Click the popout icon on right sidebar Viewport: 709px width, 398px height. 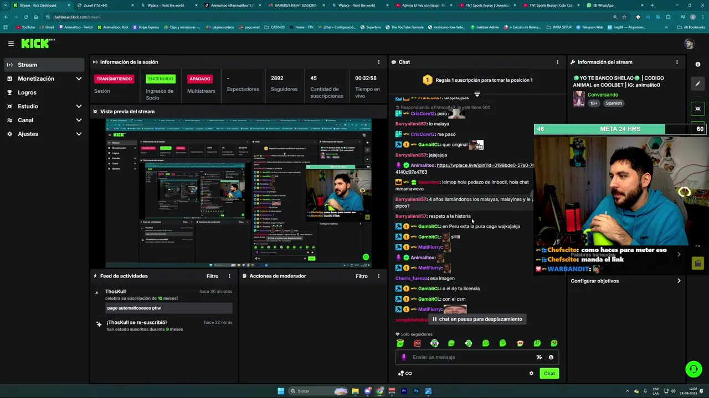pos(698,108)
